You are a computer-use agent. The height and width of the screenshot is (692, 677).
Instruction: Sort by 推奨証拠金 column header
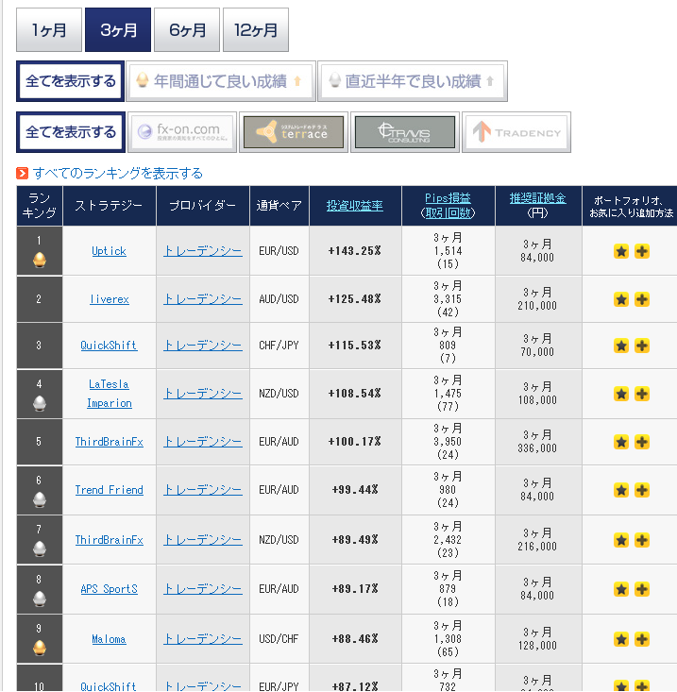pyautogui.click(x=537, y=197)
